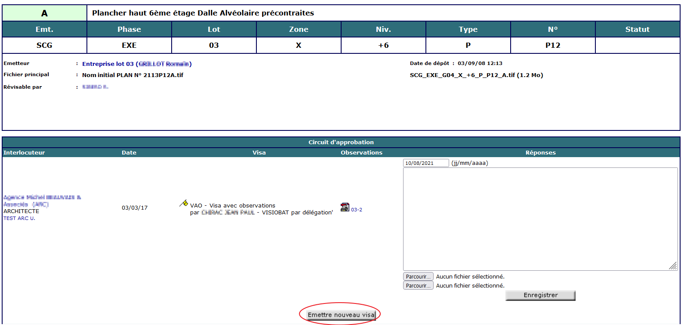This screenshot has width=684, height=325.
Task: Select the file name SCG_EXE_G04_X_+6_P_P12_A.tif
Action: point(462,75)
